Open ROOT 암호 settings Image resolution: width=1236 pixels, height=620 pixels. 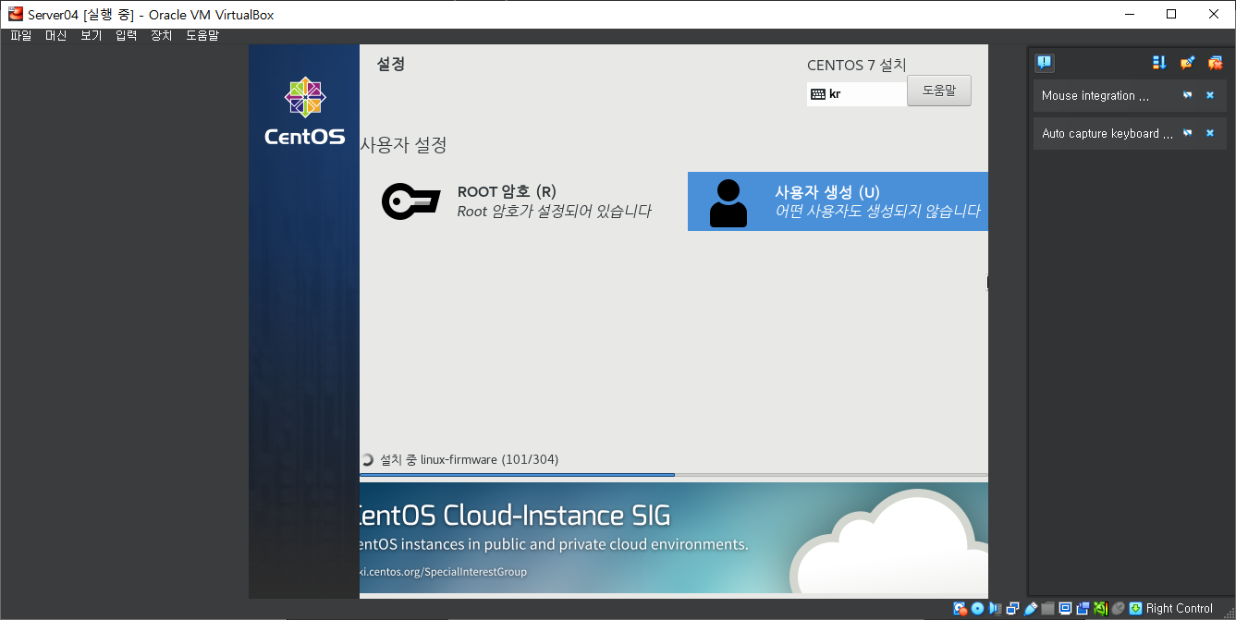518,201
